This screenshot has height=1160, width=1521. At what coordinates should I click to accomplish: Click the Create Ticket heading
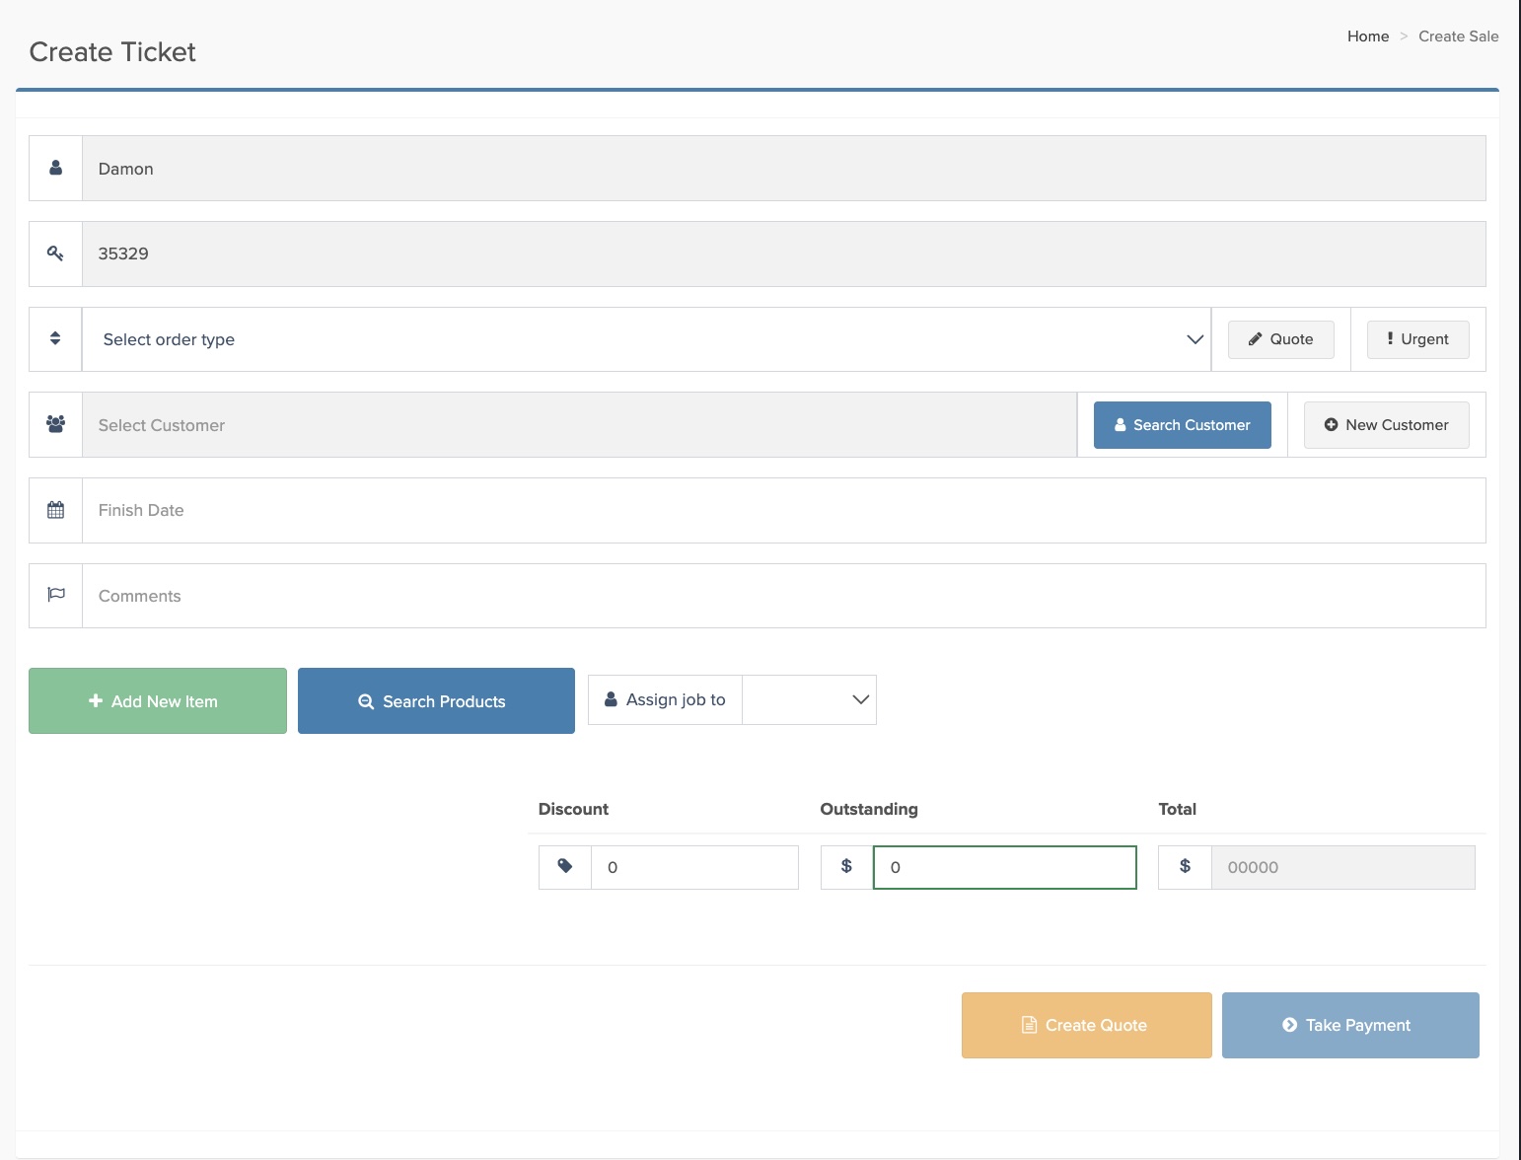point(112,51)
